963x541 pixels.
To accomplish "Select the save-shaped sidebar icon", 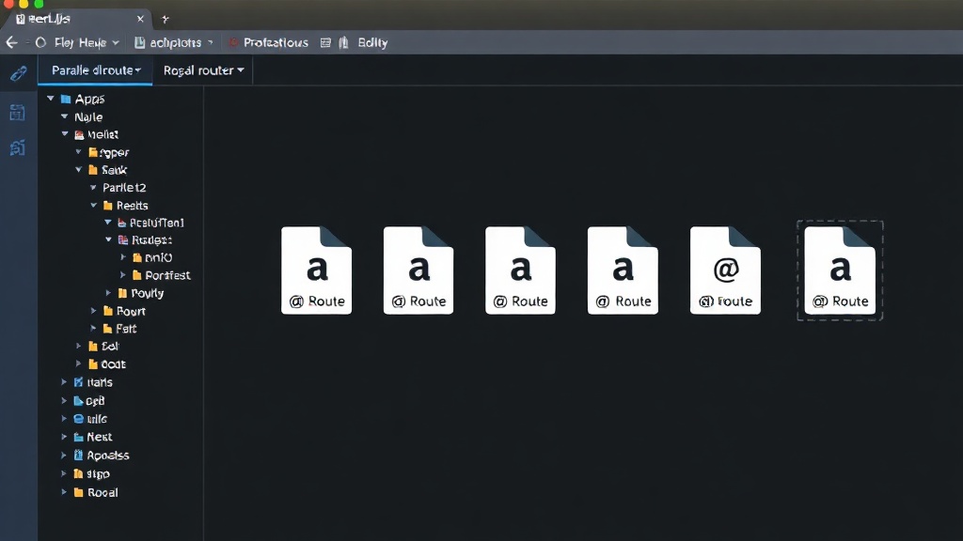I will [x=17, y=113].
